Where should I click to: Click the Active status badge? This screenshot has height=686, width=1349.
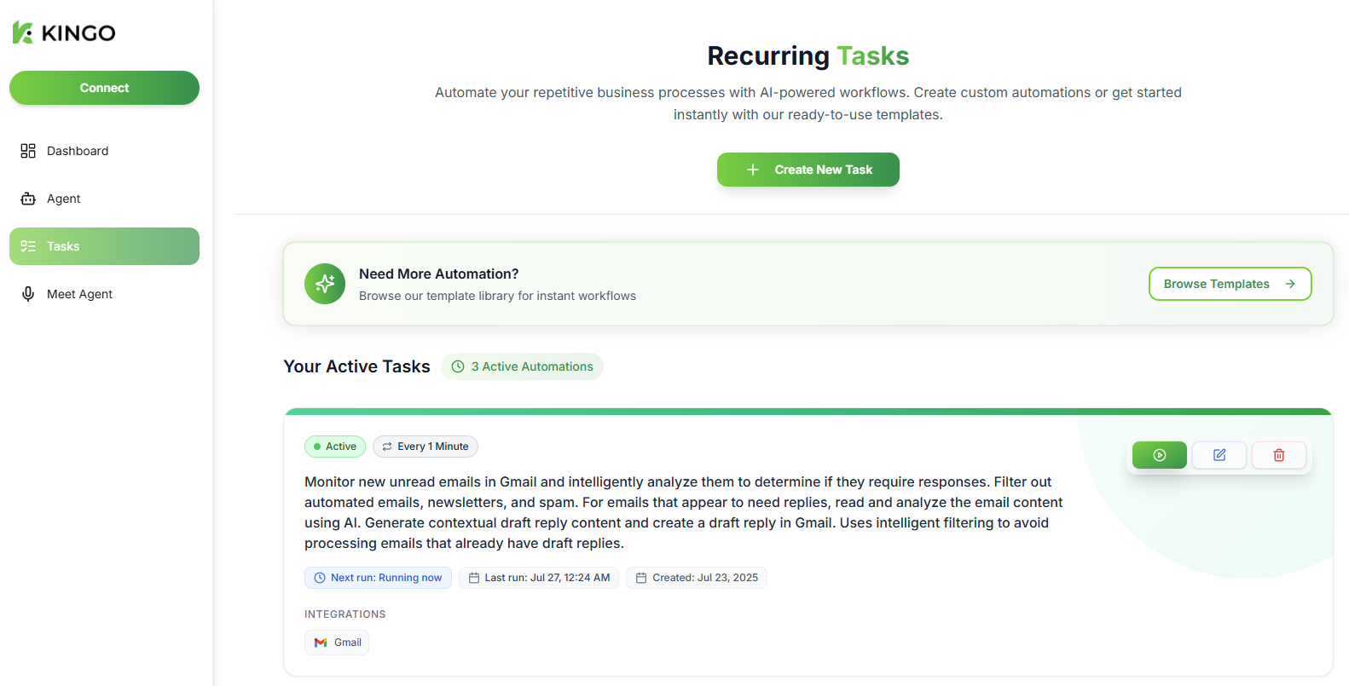pos(335,447)
